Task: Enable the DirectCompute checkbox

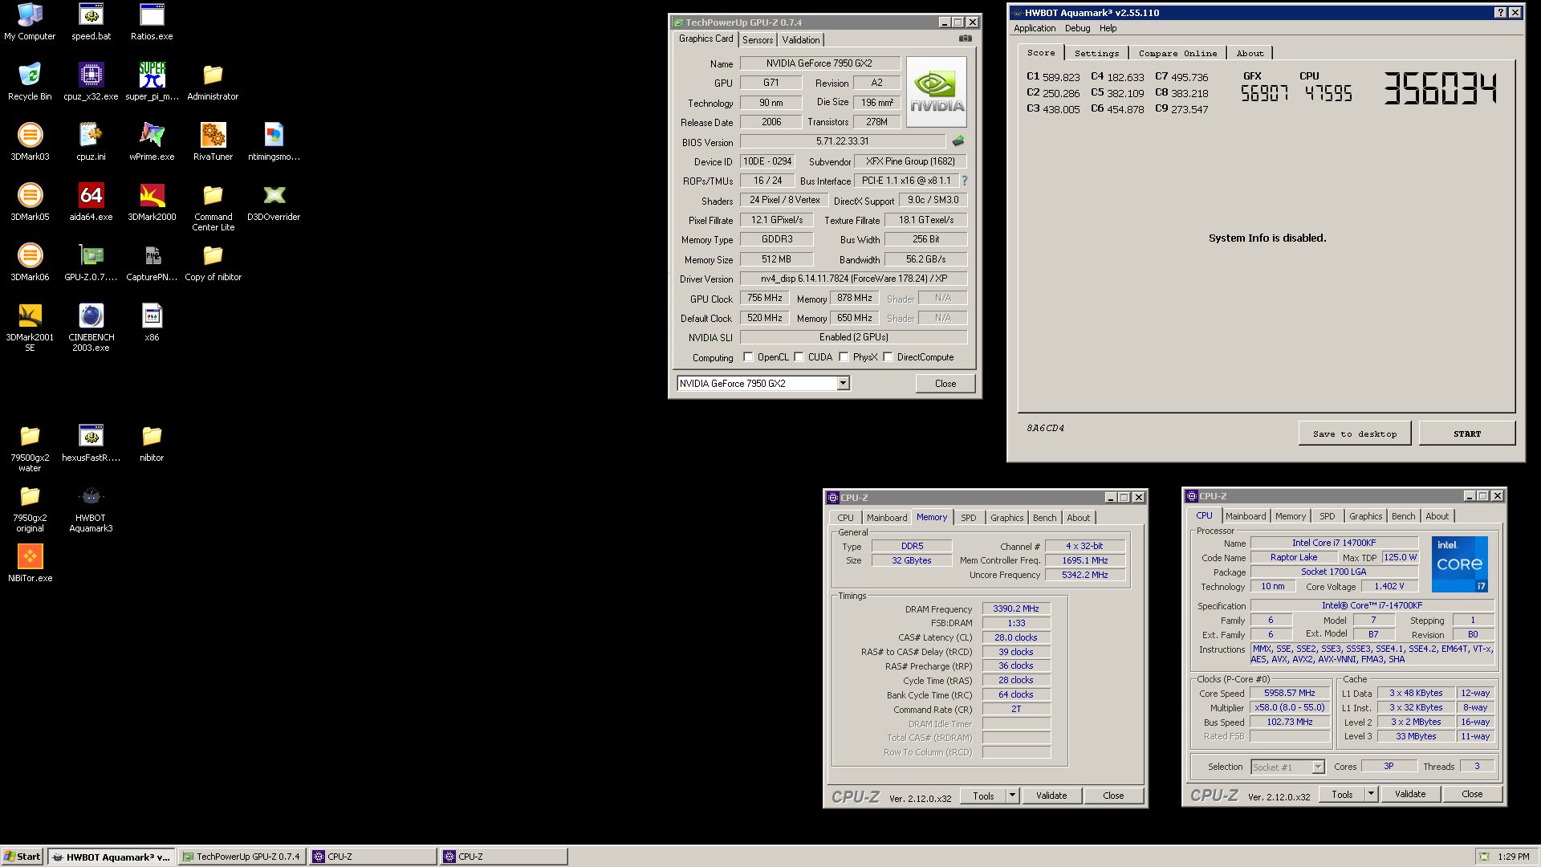Action: pos(888,357)
